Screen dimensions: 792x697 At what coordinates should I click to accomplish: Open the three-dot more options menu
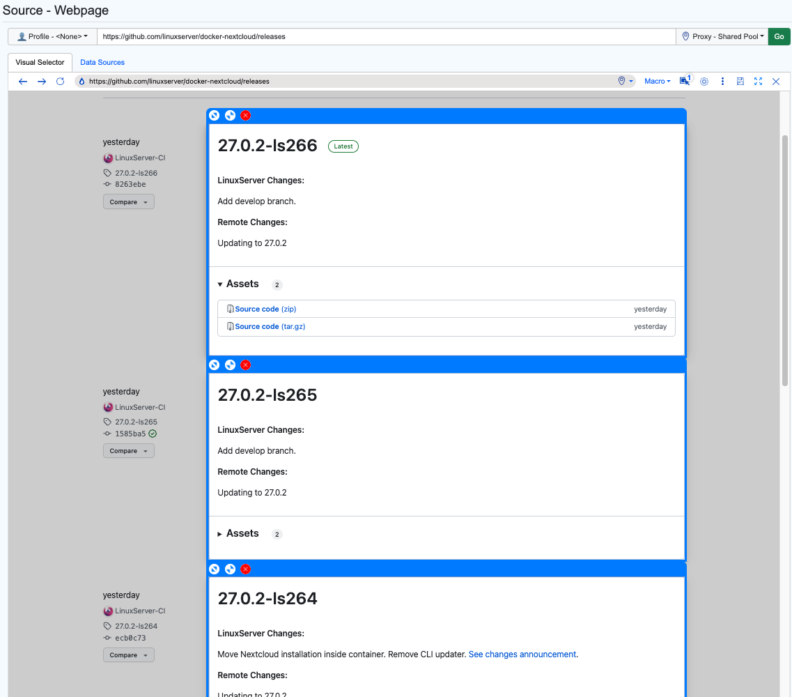point(722,82)
